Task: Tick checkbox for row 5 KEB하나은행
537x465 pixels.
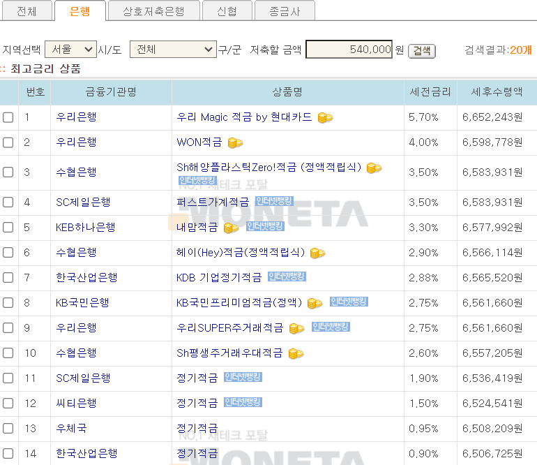Action: [8, 228]
